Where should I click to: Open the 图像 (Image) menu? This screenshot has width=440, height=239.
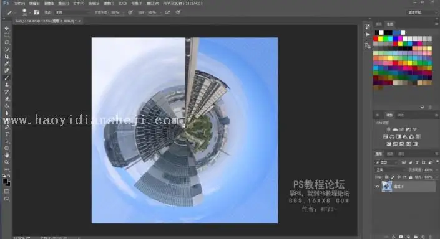(49, 3)
